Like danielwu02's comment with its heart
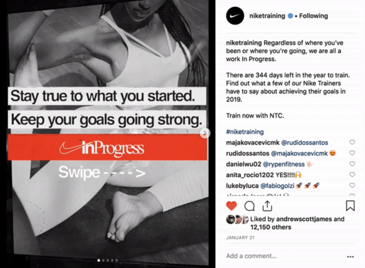Viewport: 365px width, 268px height. [352, 164]
